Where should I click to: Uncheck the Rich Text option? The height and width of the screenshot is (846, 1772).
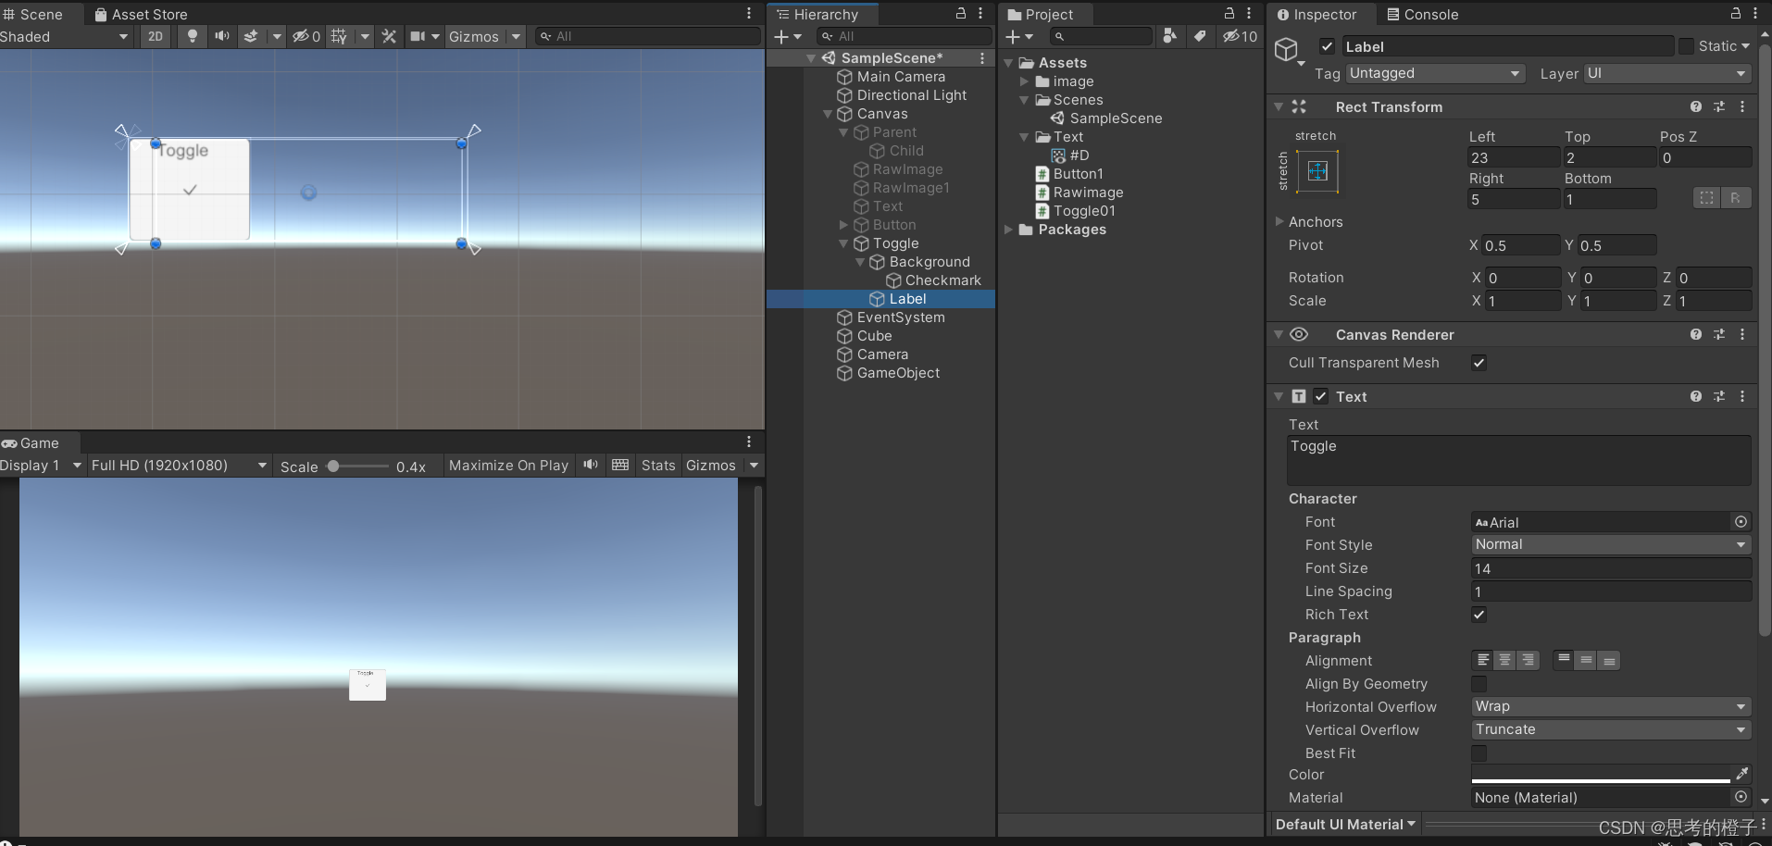click(1479, 614)
